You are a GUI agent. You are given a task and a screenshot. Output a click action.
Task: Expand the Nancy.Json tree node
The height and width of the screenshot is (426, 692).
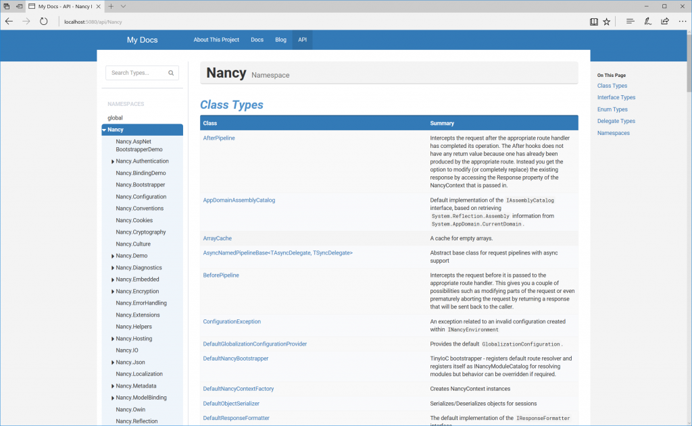(x=113, y=363)
